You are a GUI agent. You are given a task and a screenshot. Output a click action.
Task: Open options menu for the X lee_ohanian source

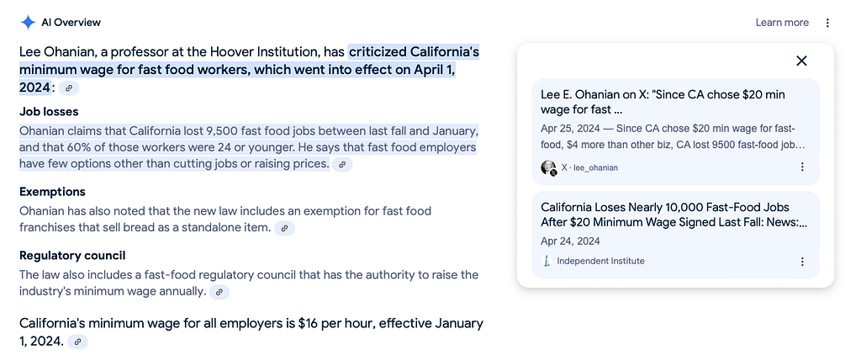point(802,167)
